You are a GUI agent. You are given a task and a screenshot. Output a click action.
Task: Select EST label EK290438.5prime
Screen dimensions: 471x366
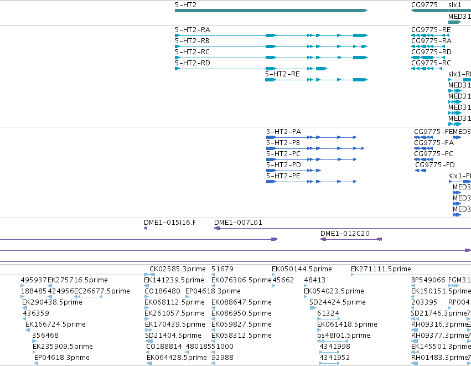tap(52, 302)
